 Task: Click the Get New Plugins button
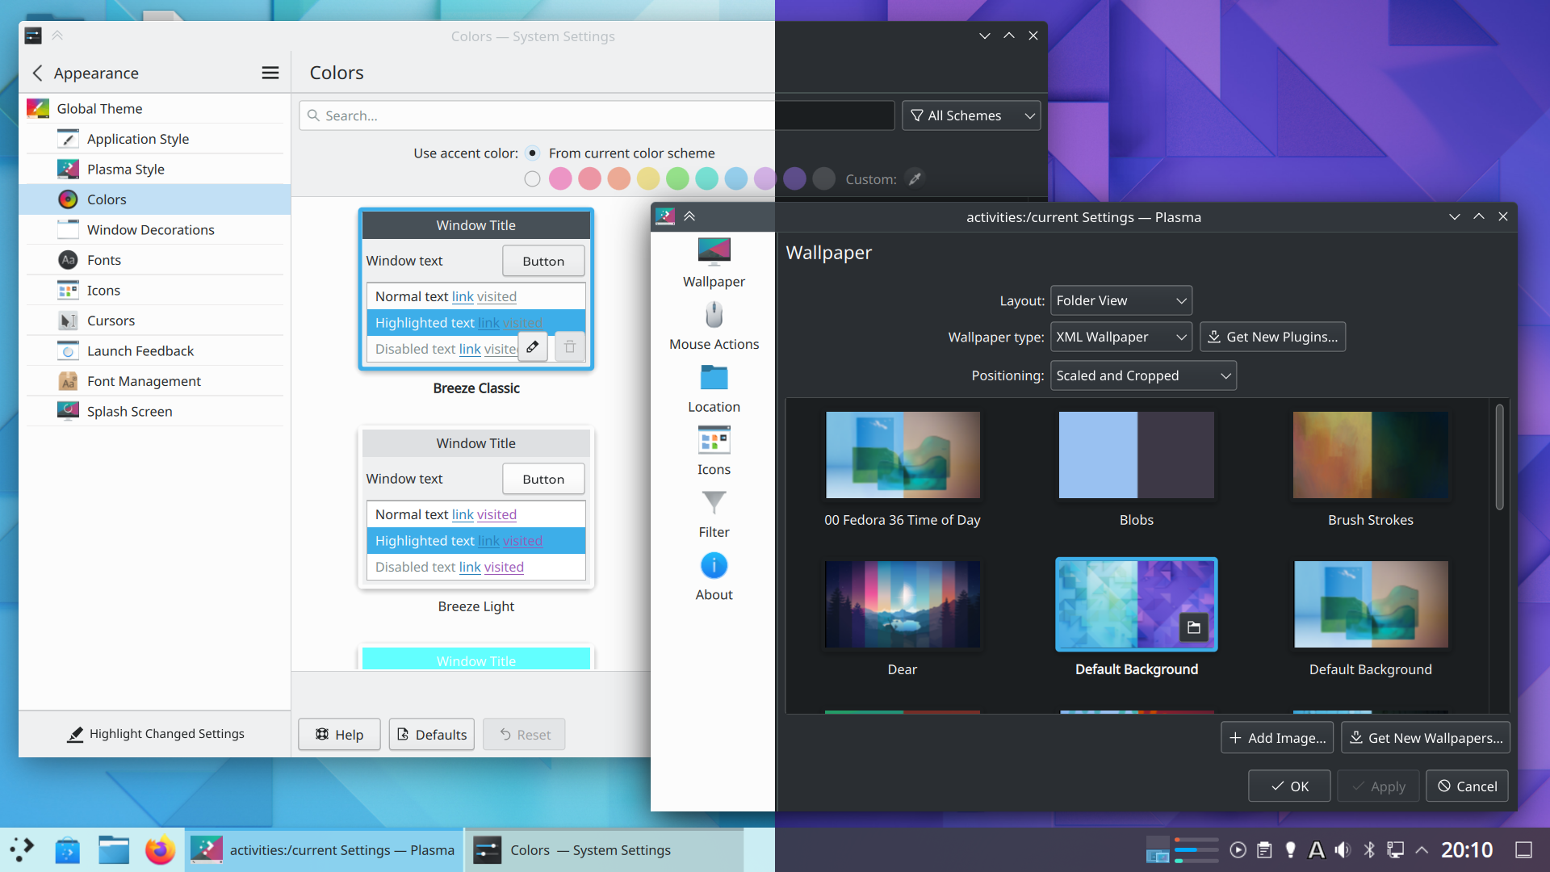click(x=1272, y=337)
